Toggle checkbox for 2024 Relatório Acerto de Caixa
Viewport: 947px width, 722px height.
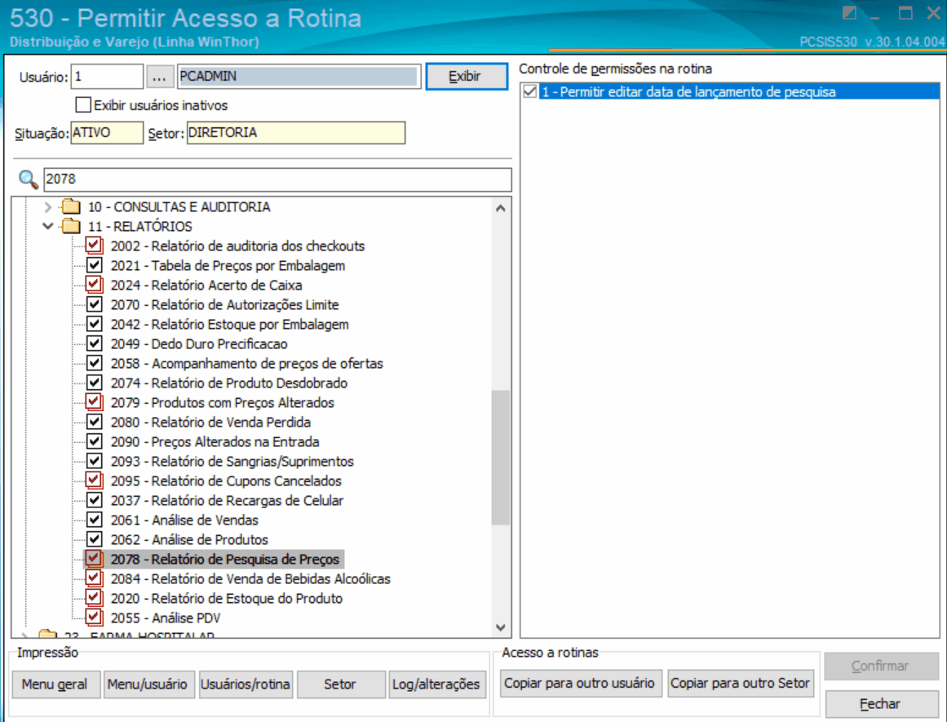[x=95, y=285]
